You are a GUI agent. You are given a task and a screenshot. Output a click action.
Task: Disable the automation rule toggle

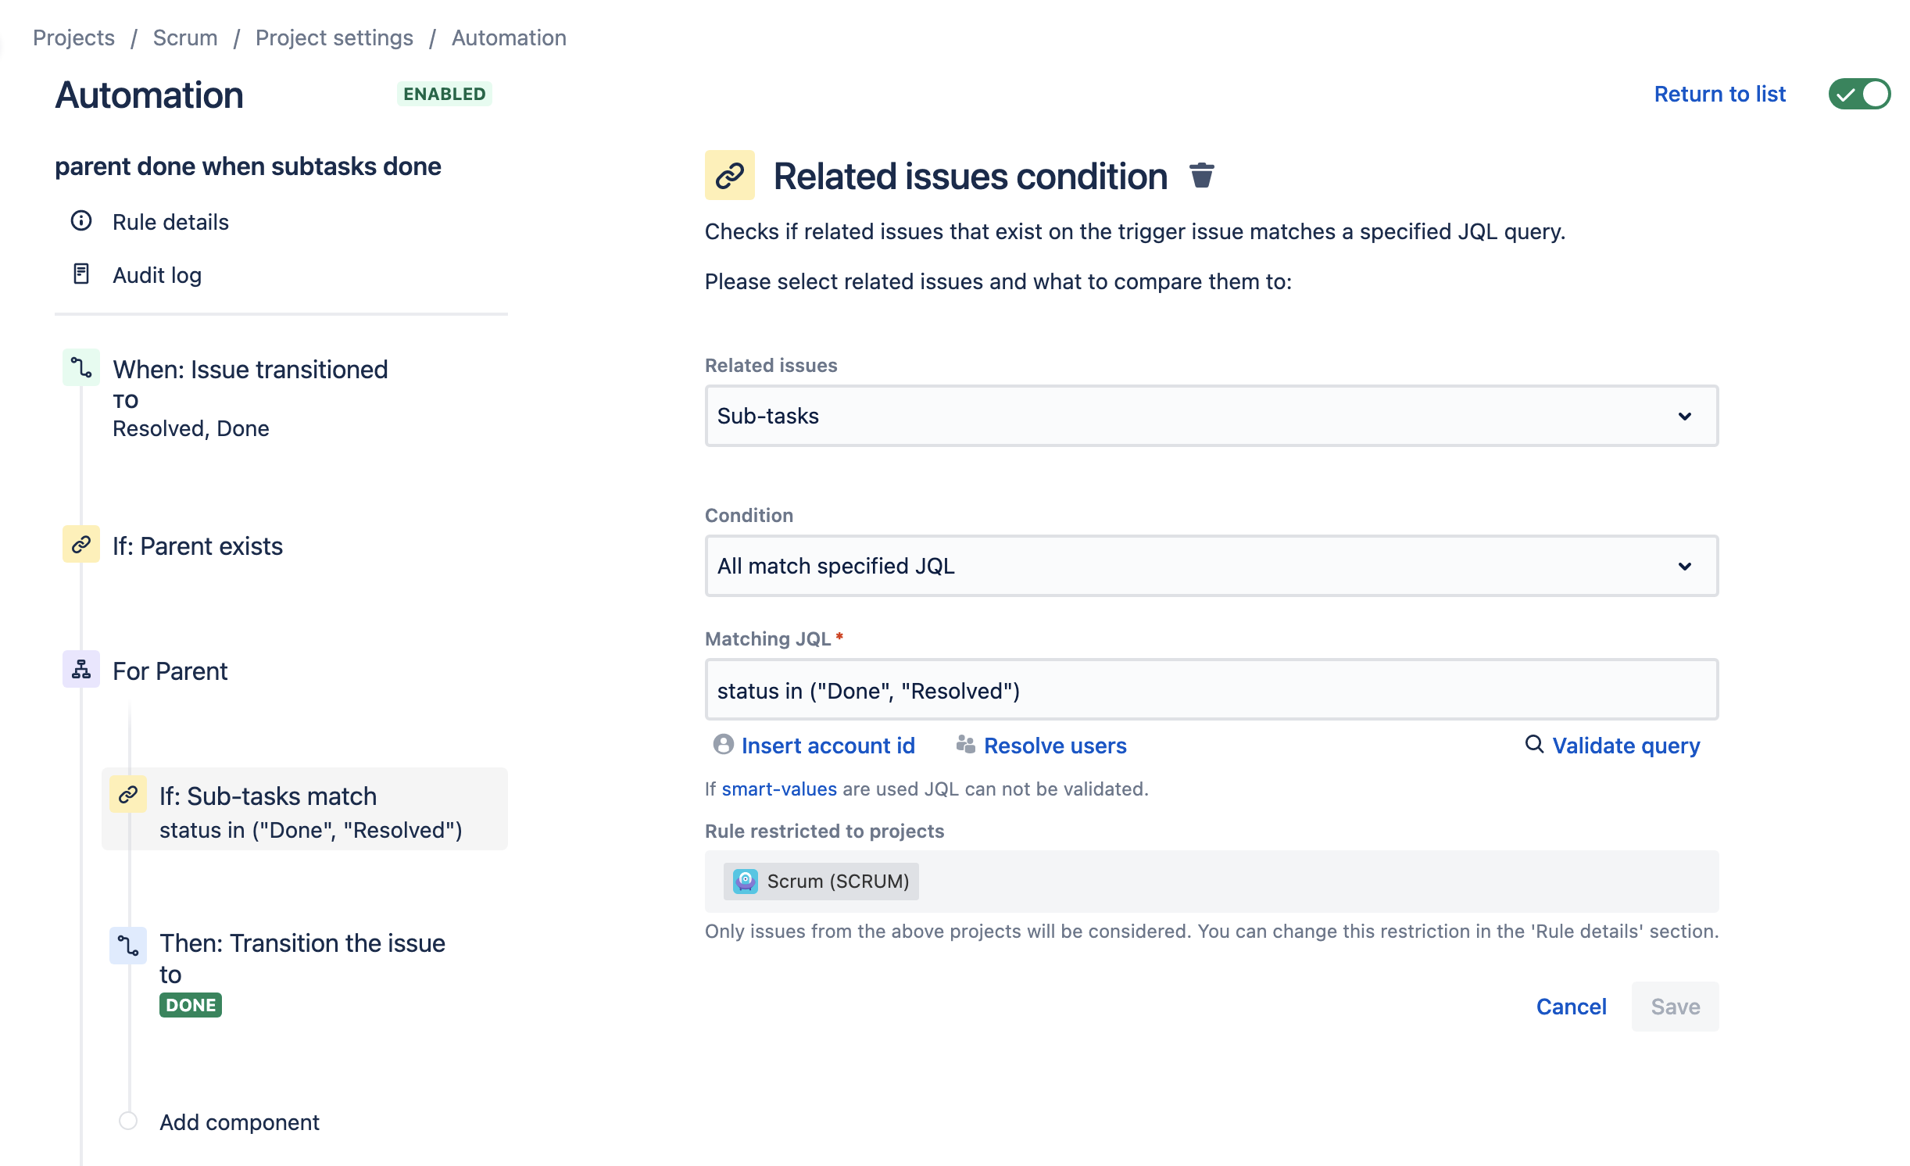[1860, 94]
